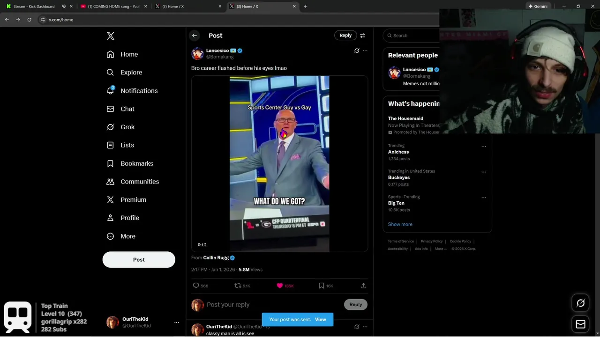Open Ads info footer link
The height and width of the screenshot is (337, 600).
click(421, 249)
